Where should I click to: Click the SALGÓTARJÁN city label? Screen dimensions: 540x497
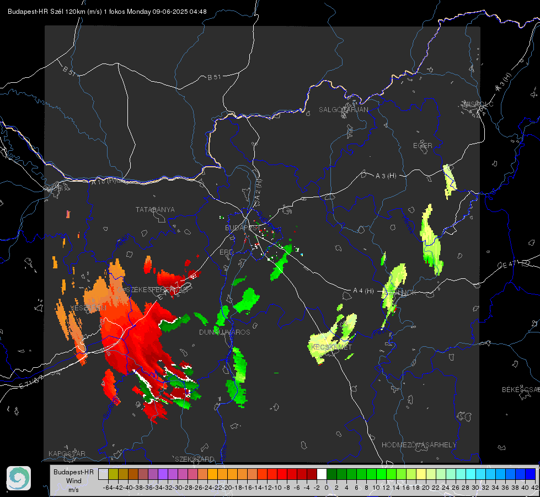point(343,110)
